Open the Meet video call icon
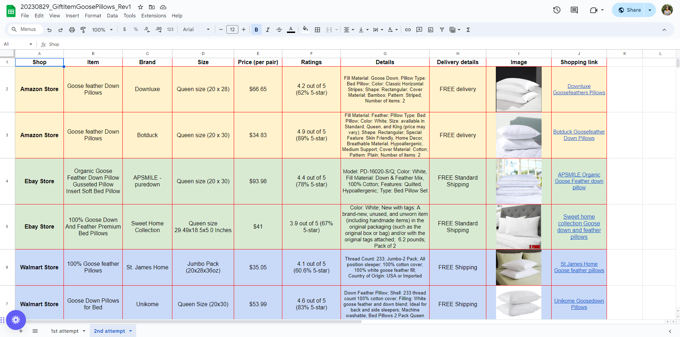The image size is (680, 337). pyautogui.click(x=596, y=10)
